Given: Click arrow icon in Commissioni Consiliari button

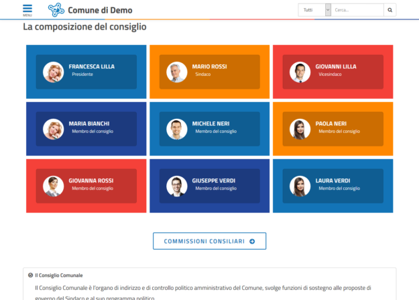Looking at the screenshot, I should coord(252,241).
